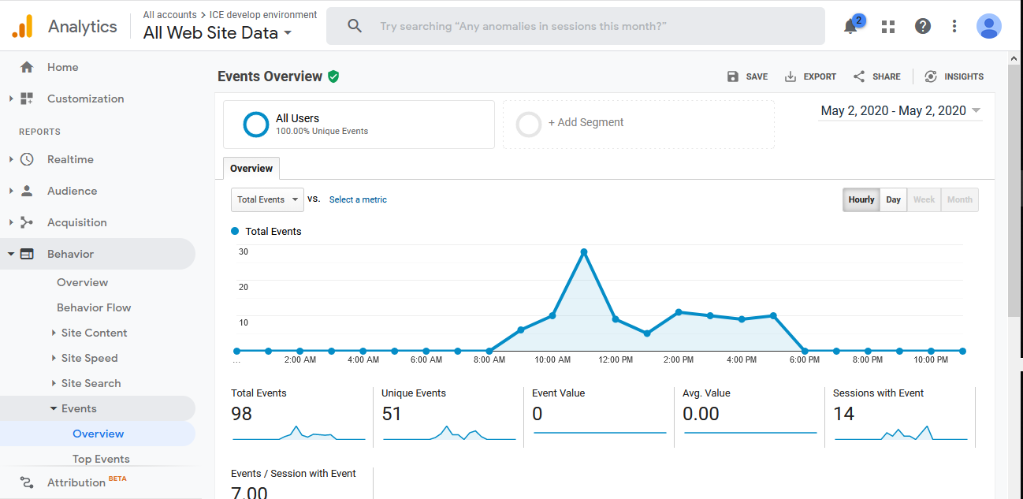Select the Overview tab above the chart

coord(251,169)
